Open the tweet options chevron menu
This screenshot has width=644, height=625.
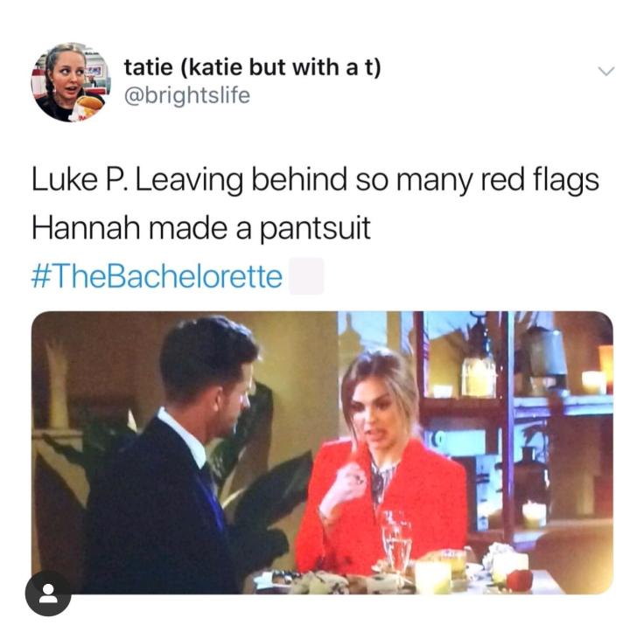[x=605, y=71]
